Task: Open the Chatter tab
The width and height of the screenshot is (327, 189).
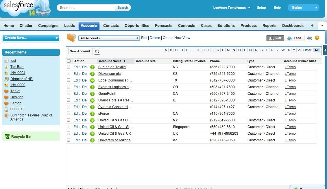Action: (26, 26)
